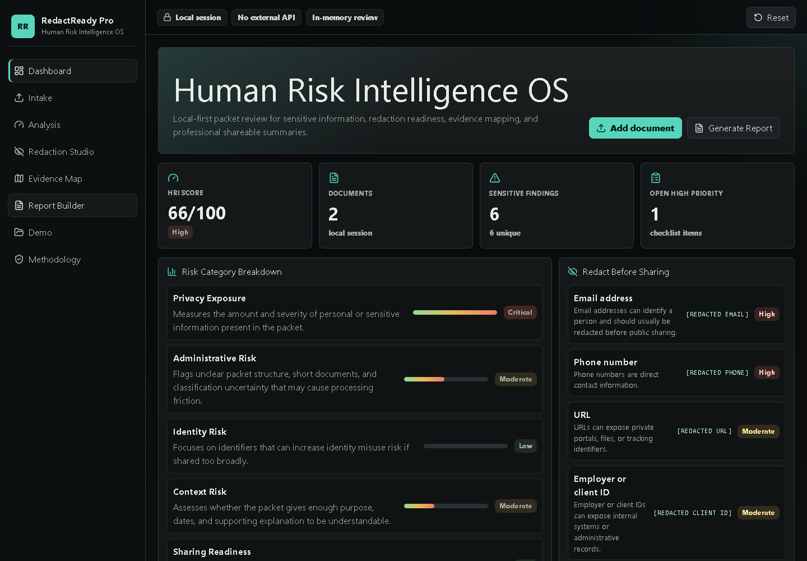
Task: Click the lock icon in Local session chip
Action: pyautogui.click(x=167, y=17)
